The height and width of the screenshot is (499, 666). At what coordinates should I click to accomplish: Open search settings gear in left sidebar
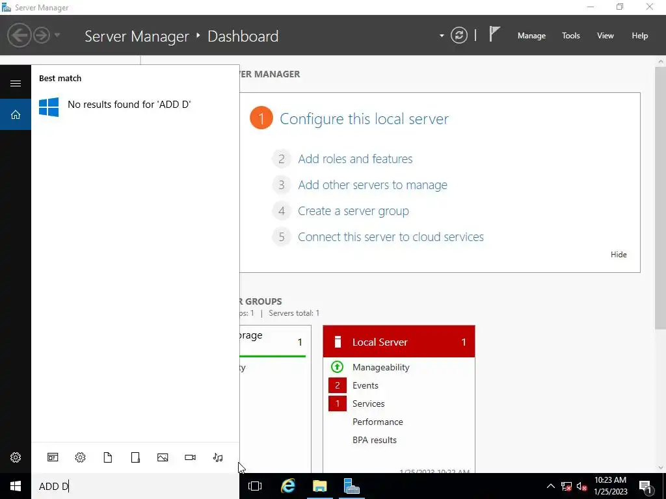16,457
